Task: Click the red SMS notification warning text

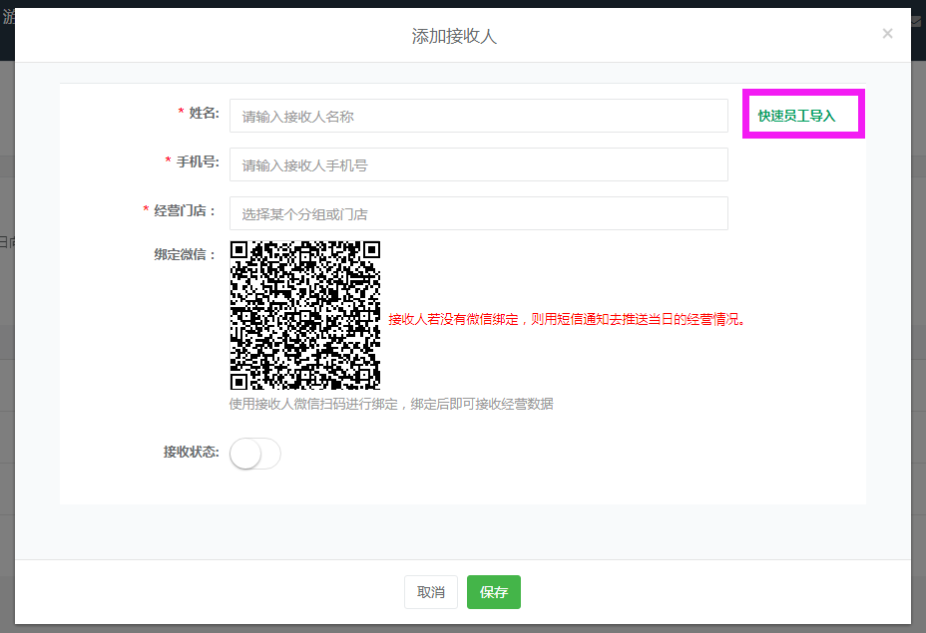Action: (567, 320)
